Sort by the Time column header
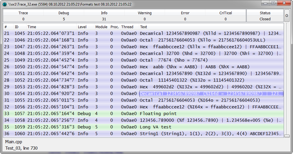The height and width of the screenshot is (154, 293). pos(51,27)
